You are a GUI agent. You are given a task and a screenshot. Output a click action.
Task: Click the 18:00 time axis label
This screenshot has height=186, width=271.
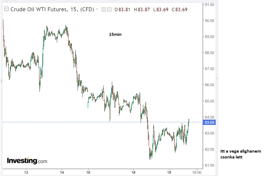tap(197, 172)
